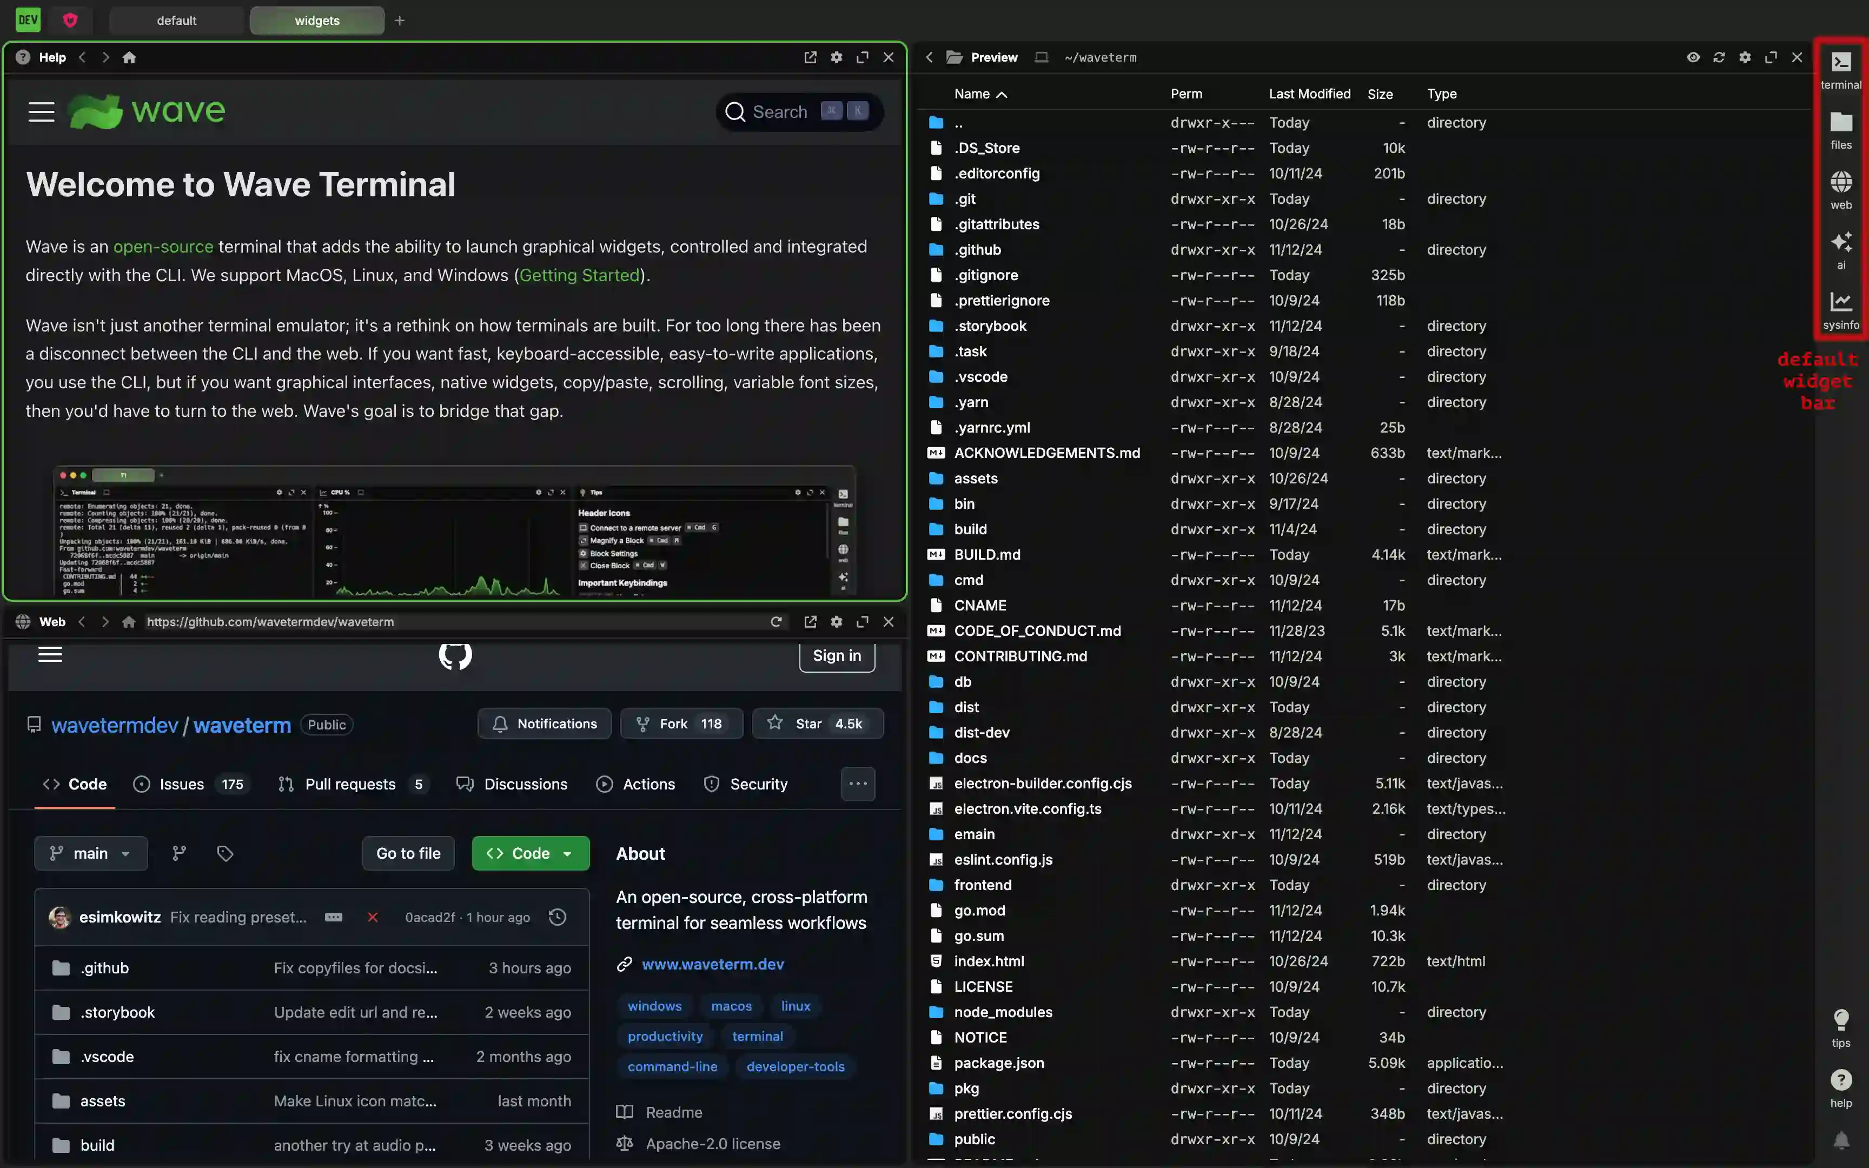Expand the widgets tab in browser bar
Viewport: 1869px width, 1168px height.
coord(316,20)
